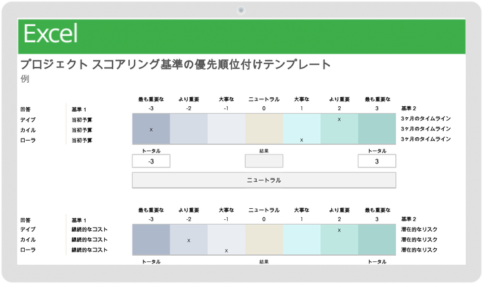Screen dimensions: 483x284
Task: Select the beige neutral cell in Dave's 当初予算 row
Action: point(264,119)
